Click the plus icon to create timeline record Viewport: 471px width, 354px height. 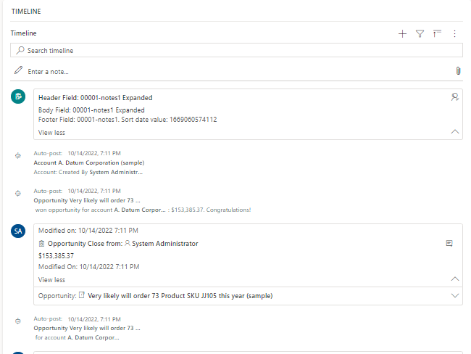[x=402, y=33]
